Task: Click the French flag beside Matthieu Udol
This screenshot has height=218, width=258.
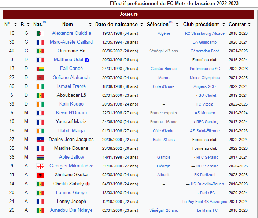Action: coord(40,60)
